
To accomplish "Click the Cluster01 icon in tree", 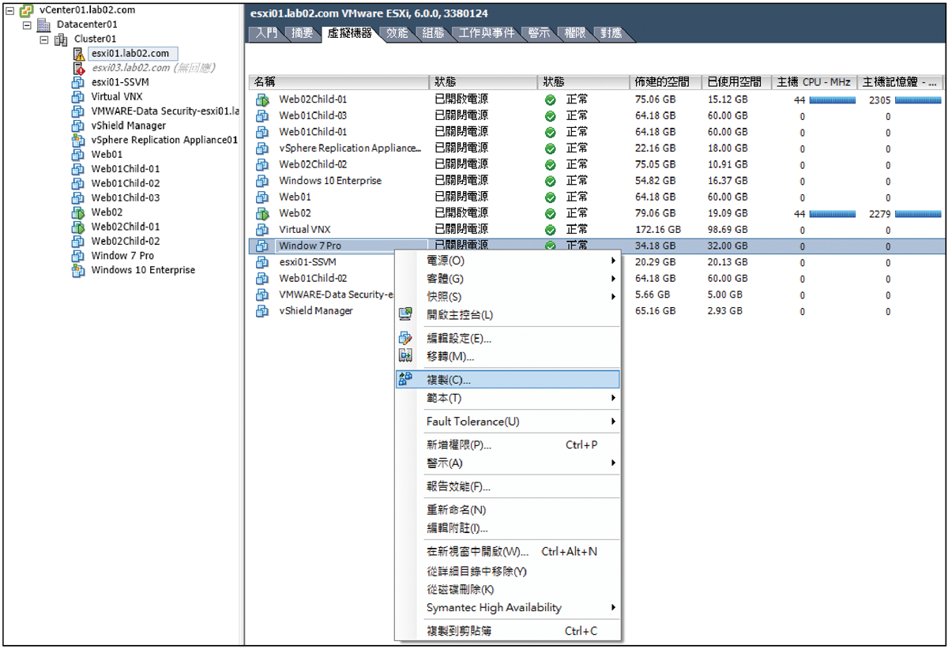I will pyautogui.click(x=61, y=39).
